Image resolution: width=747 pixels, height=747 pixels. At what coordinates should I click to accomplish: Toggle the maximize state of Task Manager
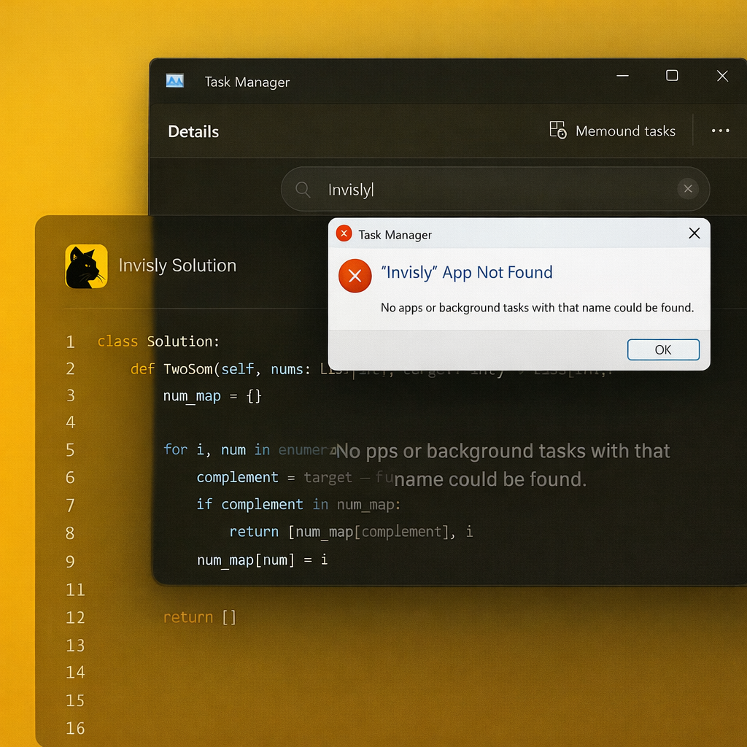coord(671,75)
